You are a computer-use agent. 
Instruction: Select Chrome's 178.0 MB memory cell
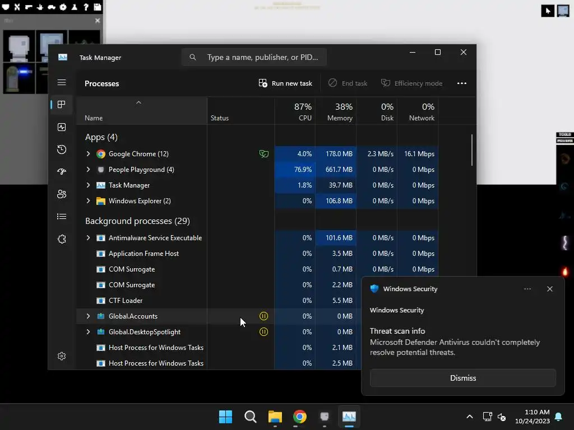[336, 154]
